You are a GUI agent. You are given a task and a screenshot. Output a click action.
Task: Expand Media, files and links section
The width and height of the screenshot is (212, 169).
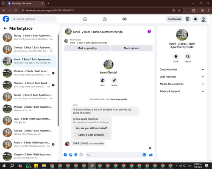point(182,84)
